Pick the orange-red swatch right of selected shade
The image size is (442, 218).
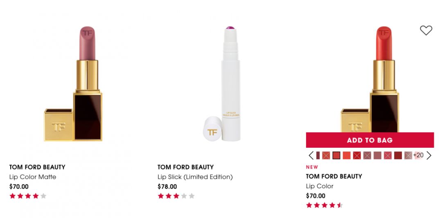(347, 156)
